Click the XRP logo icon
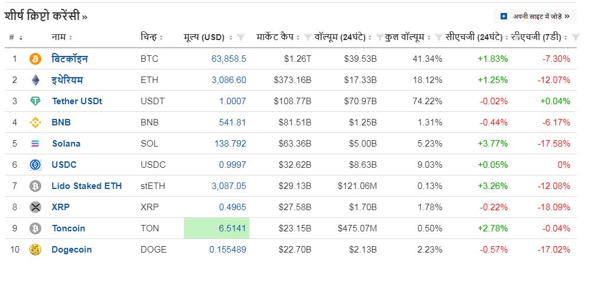 click(35, 207)
